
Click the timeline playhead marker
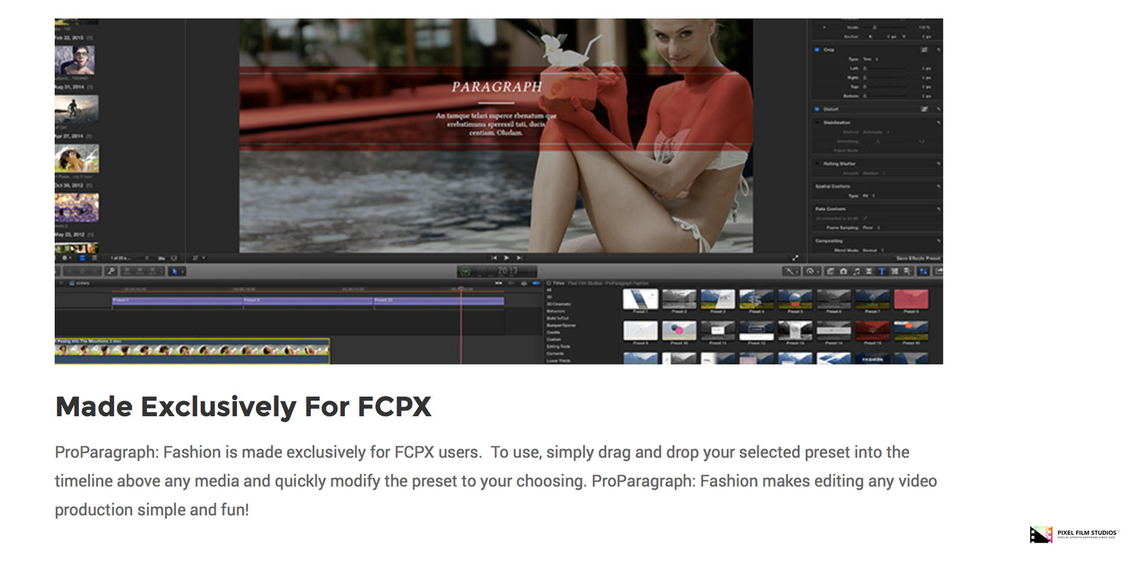(461, 289)
